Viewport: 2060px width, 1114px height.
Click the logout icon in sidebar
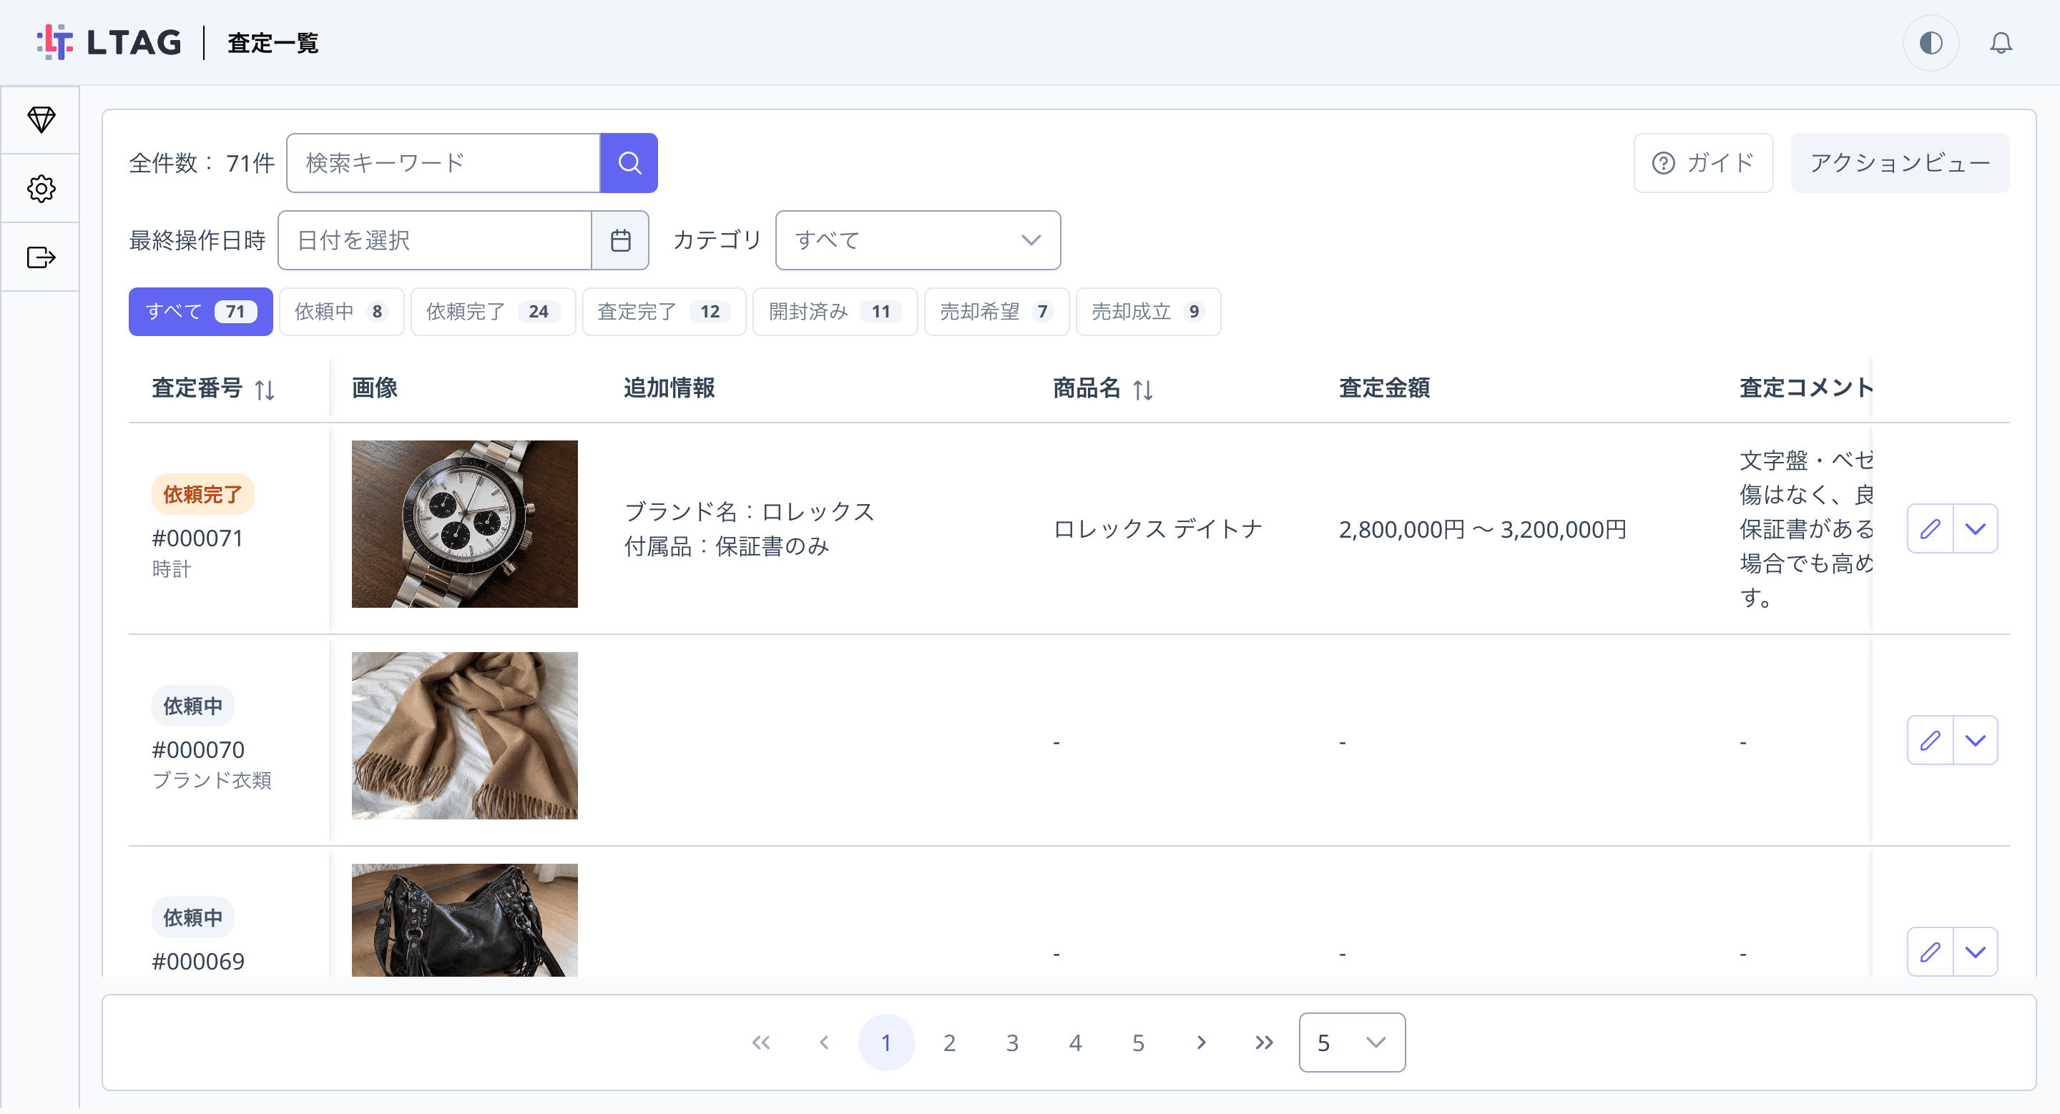click(x=41, y=257)
